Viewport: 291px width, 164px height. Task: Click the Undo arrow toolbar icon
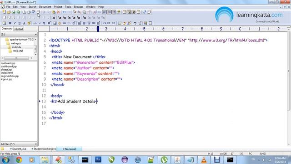click(64, 12)
